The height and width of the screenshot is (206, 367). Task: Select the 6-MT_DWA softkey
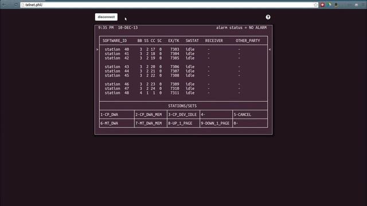click(117, 124)
